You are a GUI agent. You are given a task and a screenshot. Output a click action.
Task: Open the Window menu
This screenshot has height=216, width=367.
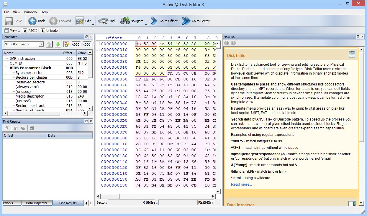tap(30, 12)
